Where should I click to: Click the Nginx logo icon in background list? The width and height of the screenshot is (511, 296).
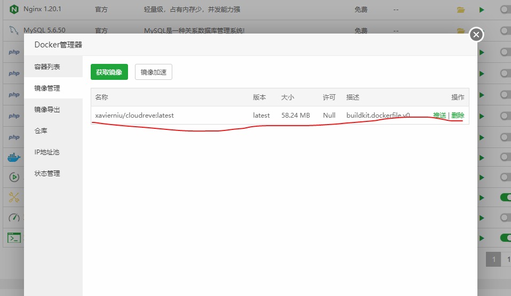coord(14,10)
